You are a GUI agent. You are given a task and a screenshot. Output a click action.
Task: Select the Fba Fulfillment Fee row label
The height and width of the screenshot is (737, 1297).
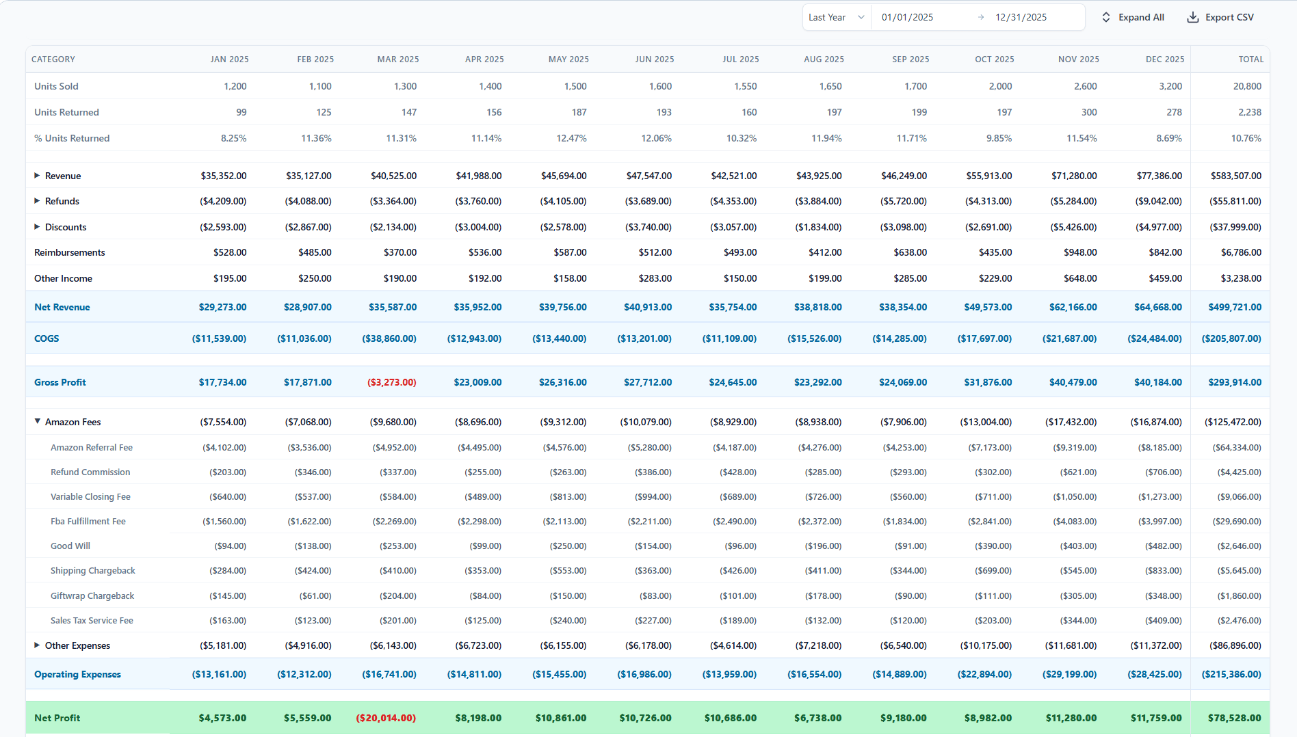(88, 522)
